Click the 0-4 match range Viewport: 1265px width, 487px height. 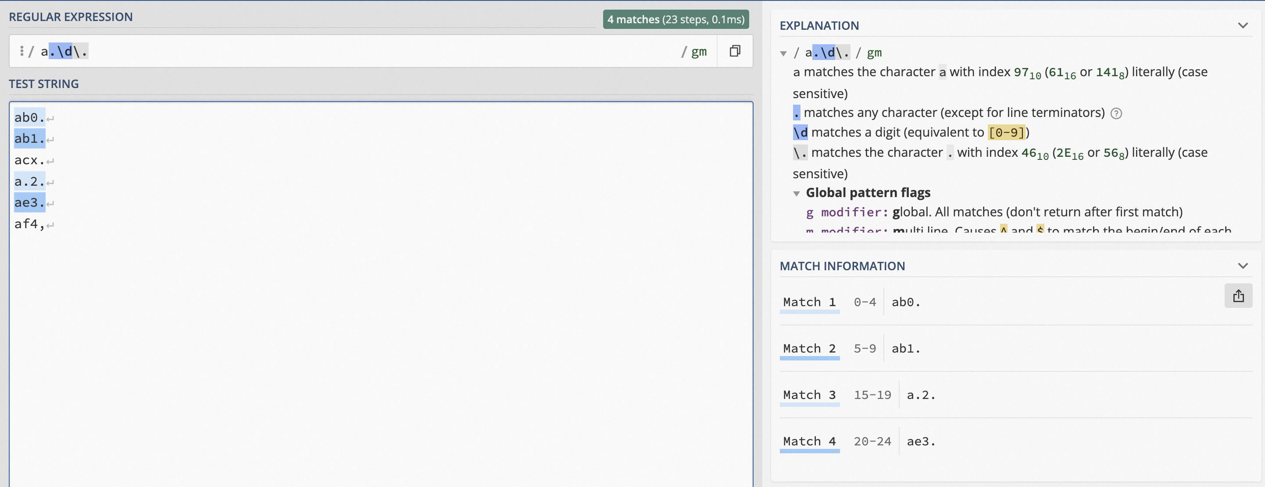click(864, 302)
